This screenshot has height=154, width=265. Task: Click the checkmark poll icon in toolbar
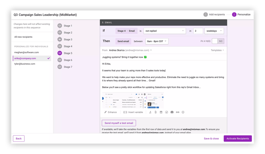(x=166, y=112)
